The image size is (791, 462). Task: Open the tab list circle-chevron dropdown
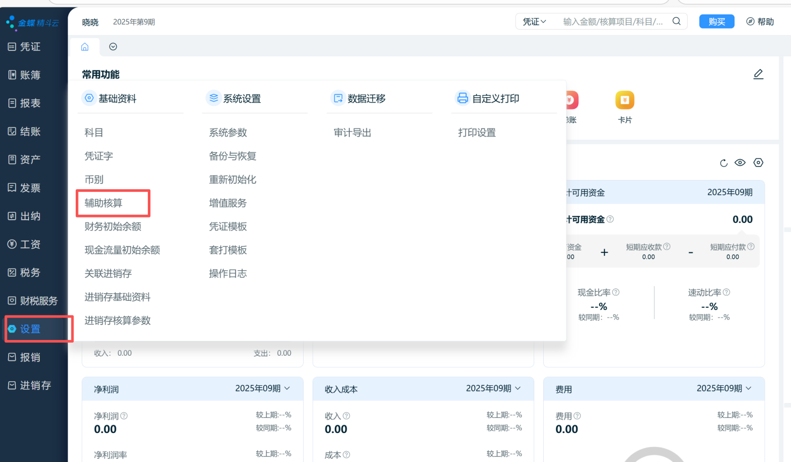point(113,47)
